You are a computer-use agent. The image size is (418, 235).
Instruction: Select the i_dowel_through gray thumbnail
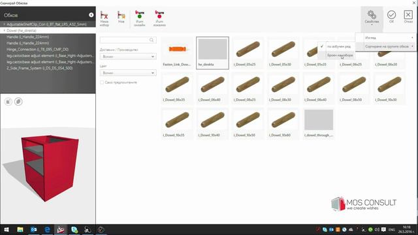[x=319, y=124]
